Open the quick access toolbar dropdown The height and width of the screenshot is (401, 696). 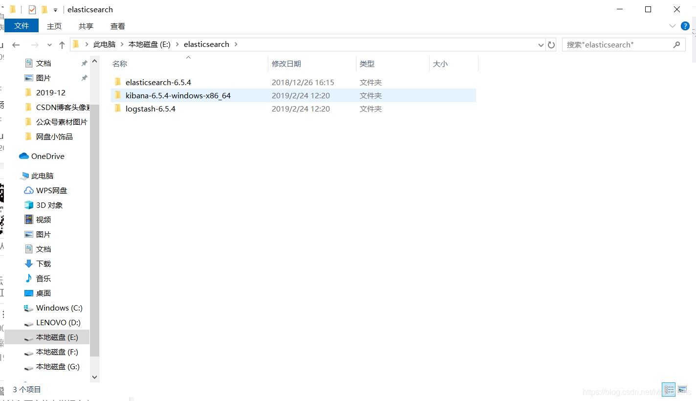tap(56, 10)
